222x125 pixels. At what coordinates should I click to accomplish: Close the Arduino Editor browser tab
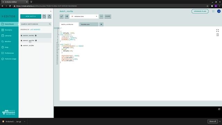[27, 2]
